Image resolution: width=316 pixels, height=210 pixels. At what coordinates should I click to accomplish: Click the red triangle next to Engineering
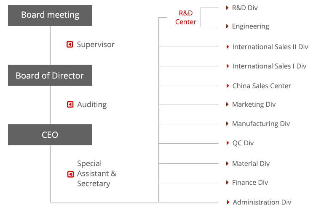[x=228, y=26]
